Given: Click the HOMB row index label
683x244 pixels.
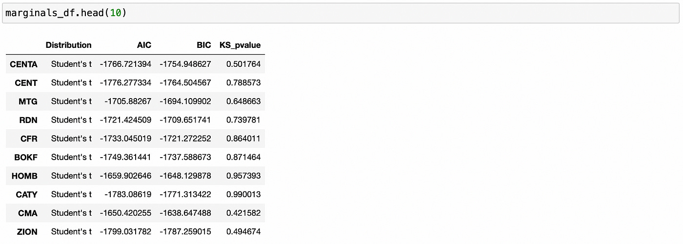Looking at the screenshot, I should [24, 176].
